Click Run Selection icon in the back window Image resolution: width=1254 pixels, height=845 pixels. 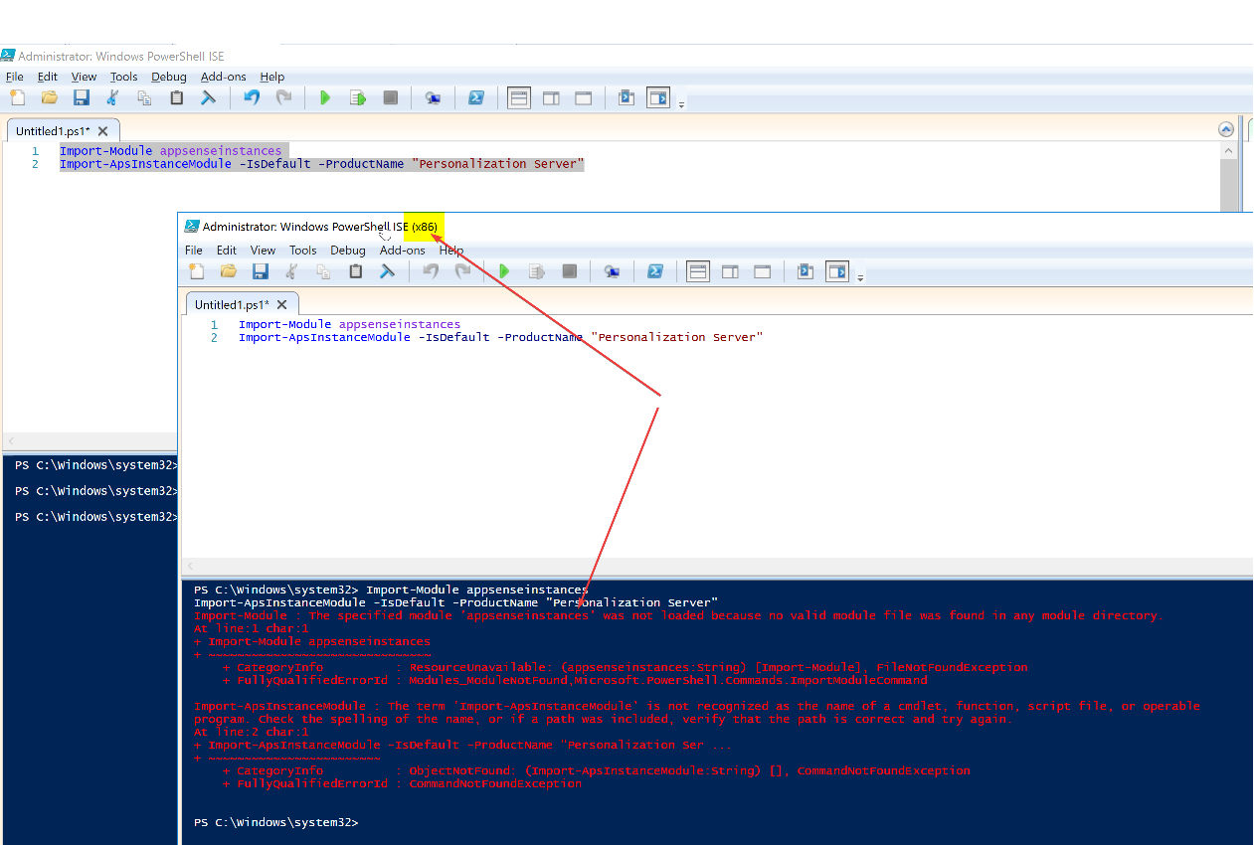pyautogui.click(x=358, y=97)
